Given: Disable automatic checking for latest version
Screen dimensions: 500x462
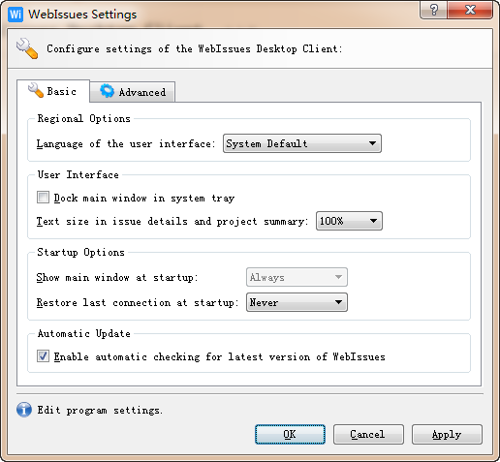Looking at the screenshot, I should 43,356.
